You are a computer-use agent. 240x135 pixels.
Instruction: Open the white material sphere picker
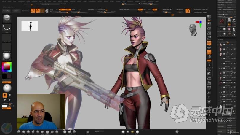tap(7, 56)
